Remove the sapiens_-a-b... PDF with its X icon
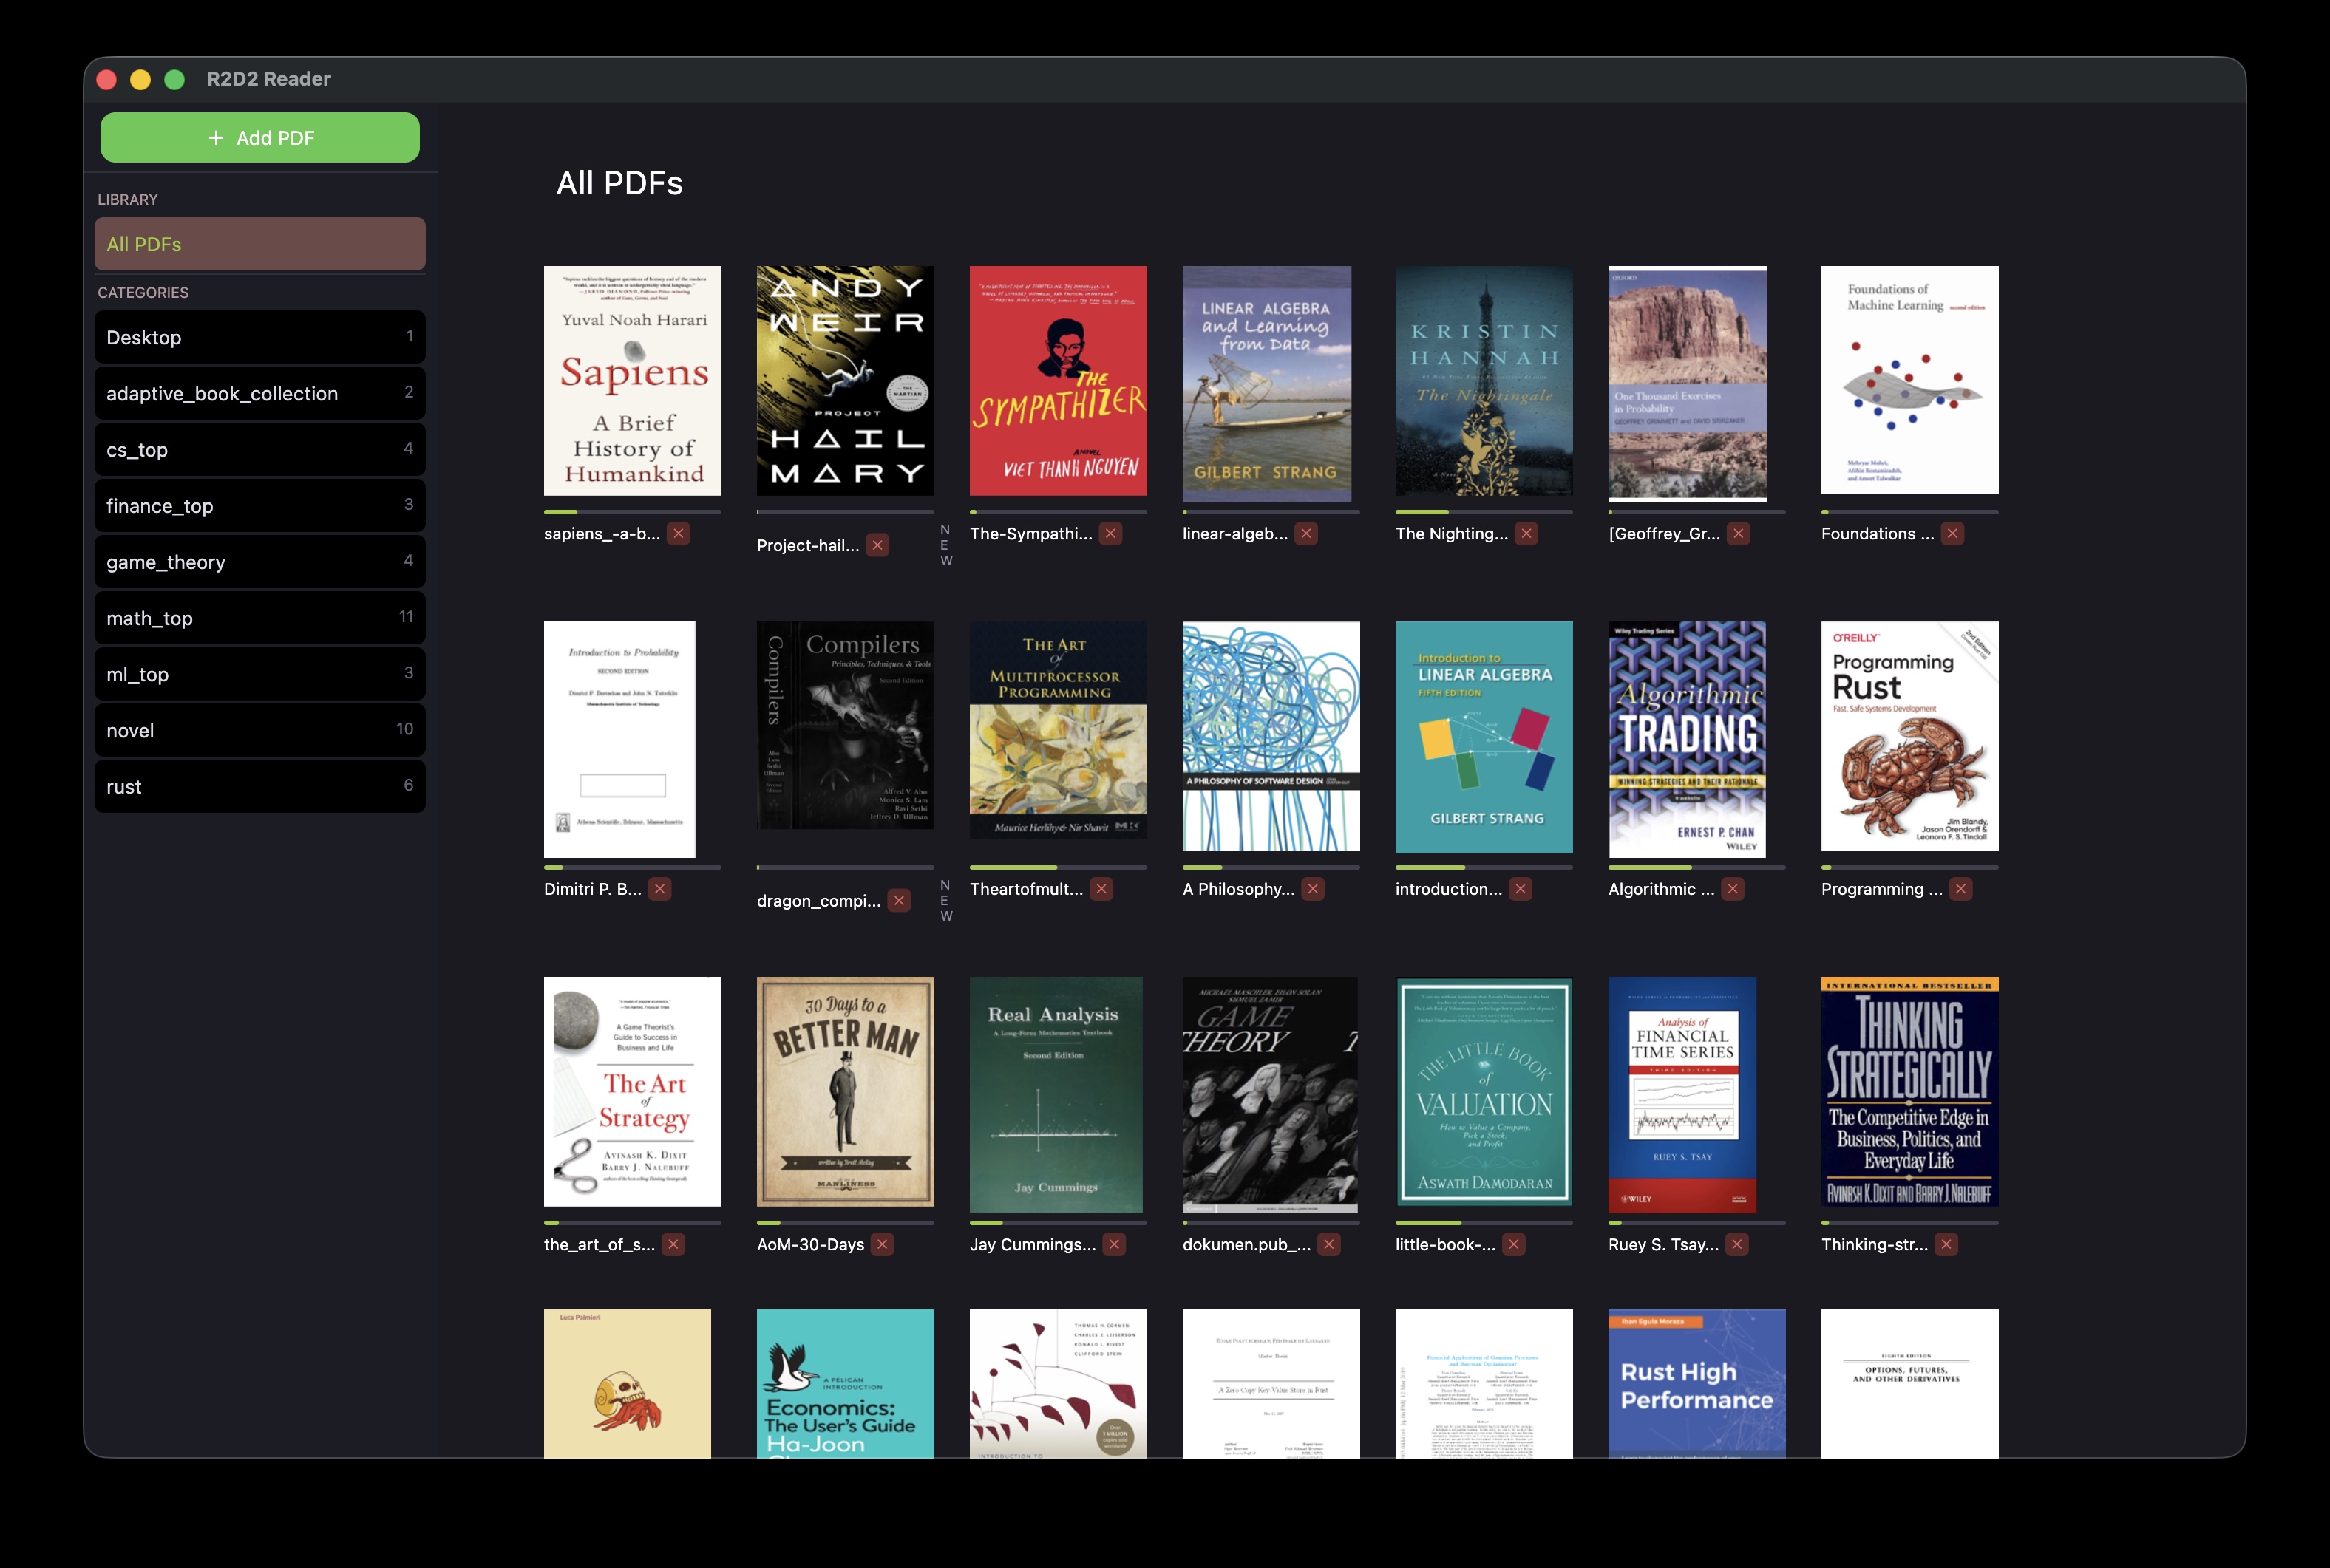The height and width of the screenshot is (1568, 2330). [679, 533]
